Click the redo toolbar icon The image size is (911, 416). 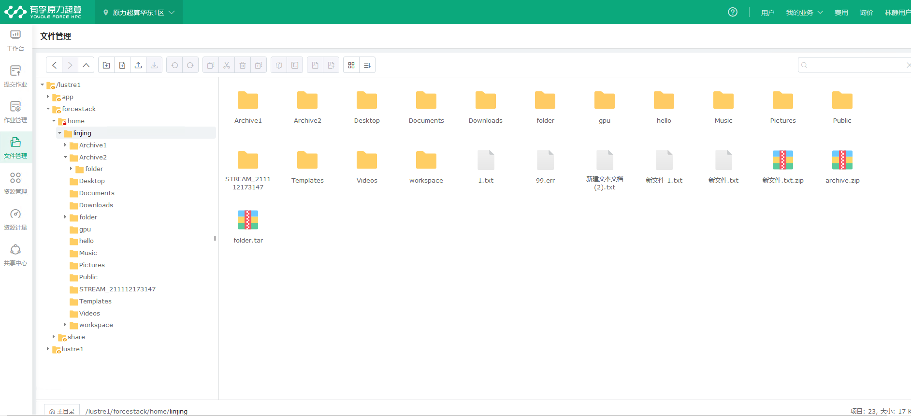click(190, 65)
